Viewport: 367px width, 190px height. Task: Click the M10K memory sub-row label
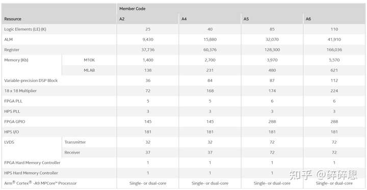coord(89,60)
